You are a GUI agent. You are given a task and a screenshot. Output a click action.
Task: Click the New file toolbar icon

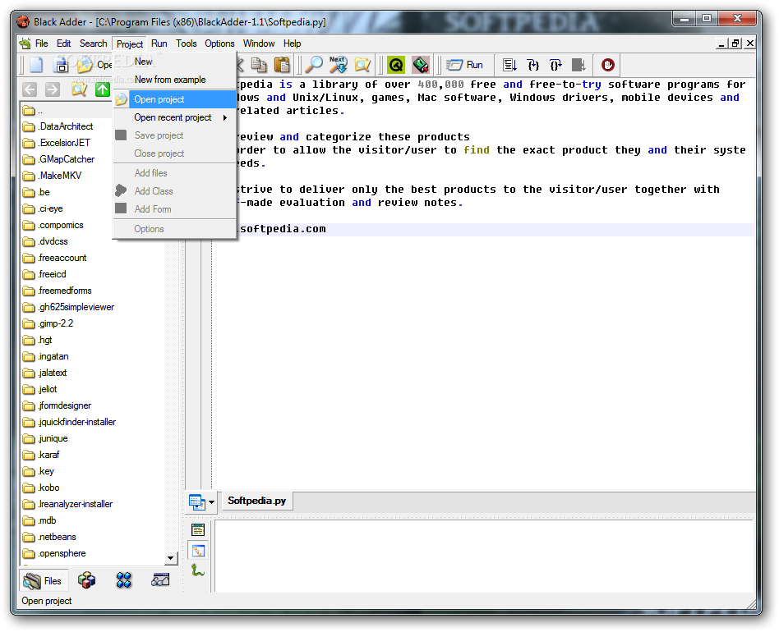coord(36,65)
